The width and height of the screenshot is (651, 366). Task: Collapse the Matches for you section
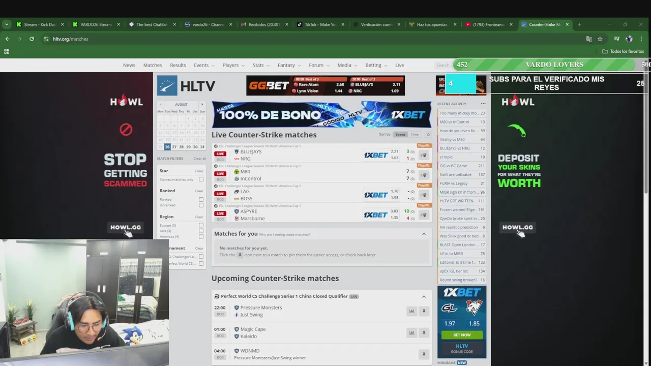point(424,234)
